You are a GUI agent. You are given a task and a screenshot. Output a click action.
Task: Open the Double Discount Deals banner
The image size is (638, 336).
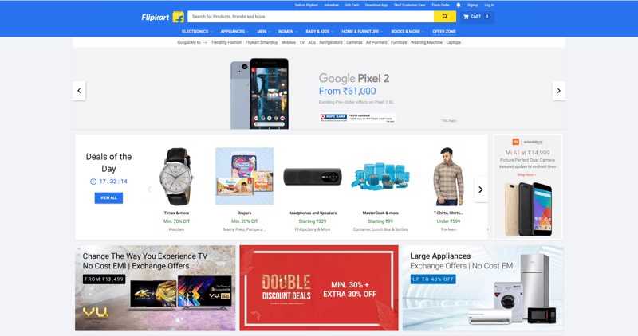pyautogui.click(x=319, y=287)
